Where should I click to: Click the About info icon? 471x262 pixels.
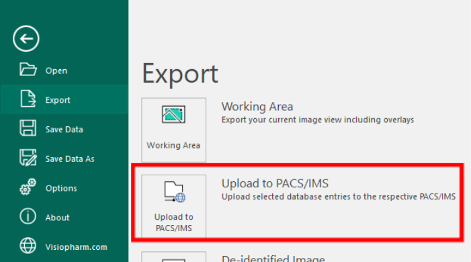click(28, 216)
